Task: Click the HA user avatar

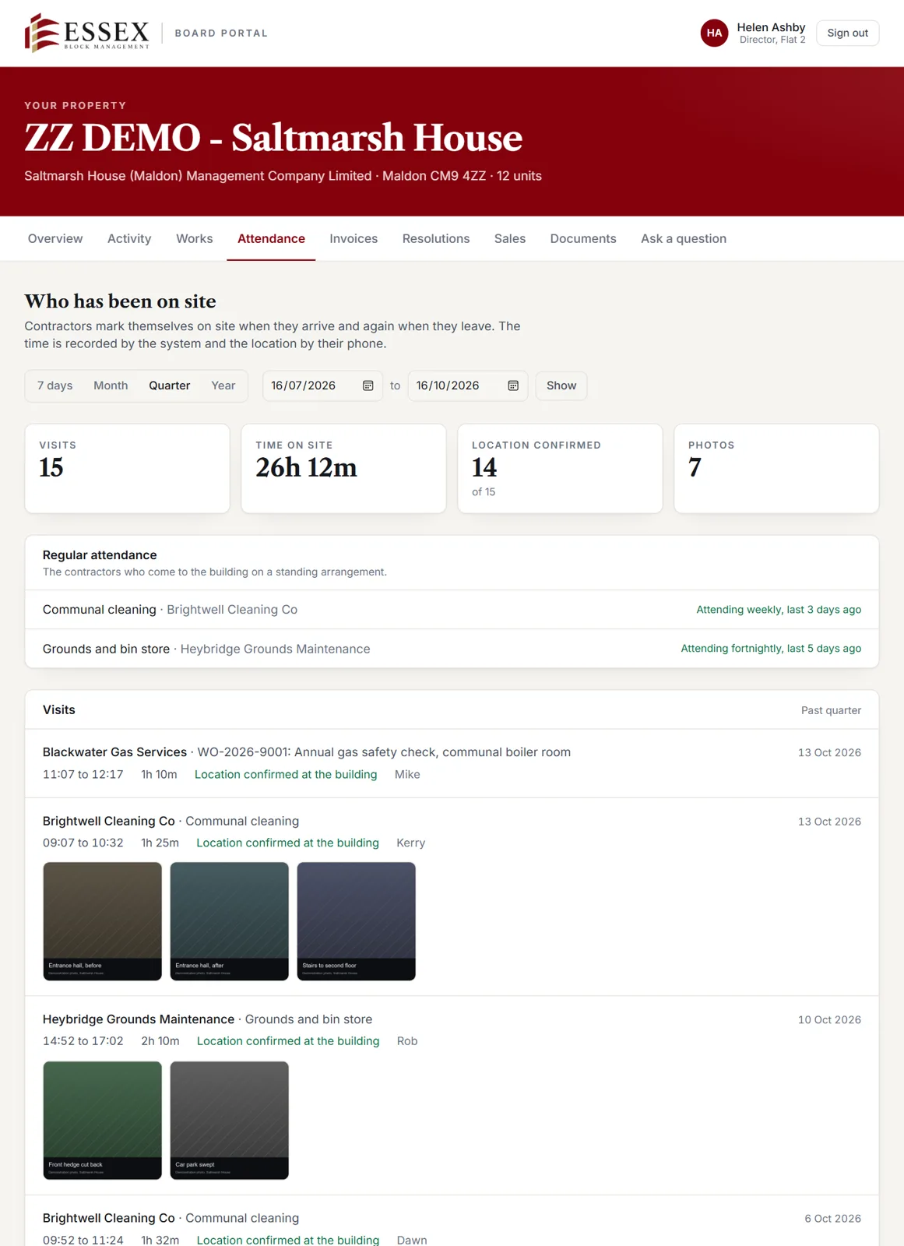Action: point(714,33)
